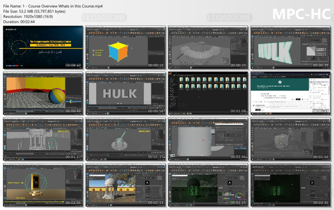Click the Resolution 1920x1080 (16:9) text
Screen dimensions: 334x210
click(28, 17)
